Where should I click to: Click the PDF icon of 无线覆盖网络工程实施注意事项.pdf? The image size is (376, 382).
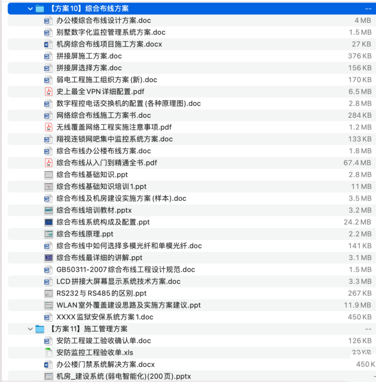[x=48, y=127]
